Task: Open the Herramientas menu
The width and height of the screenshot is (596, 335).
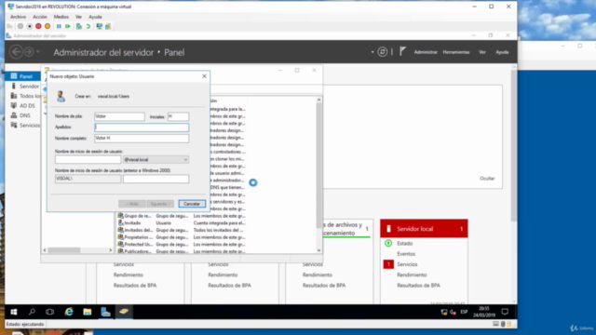Action: pyautogui.click(x=456, y=52)
